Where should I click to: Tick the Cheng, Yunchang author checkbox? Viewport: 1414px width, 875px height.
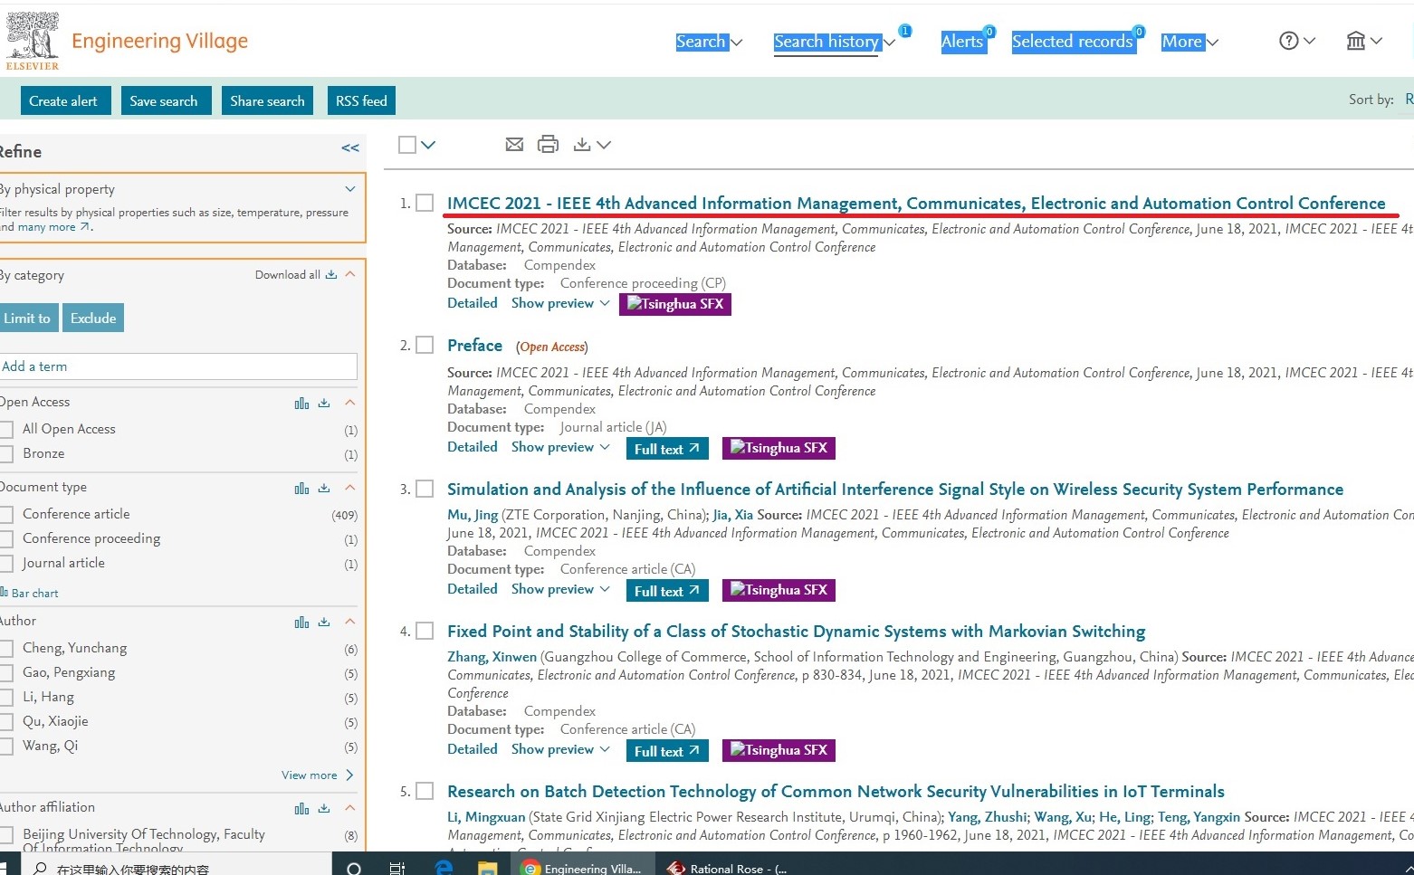6,648
